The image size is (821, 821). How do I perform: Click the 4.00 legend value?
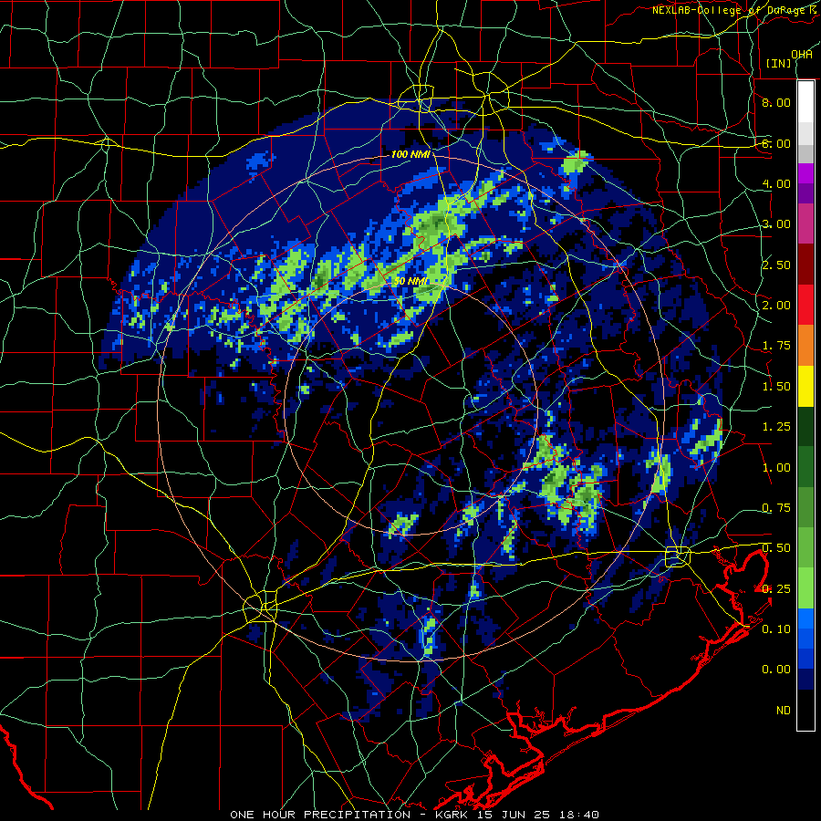pyautogui.click(x=776, y=183)
